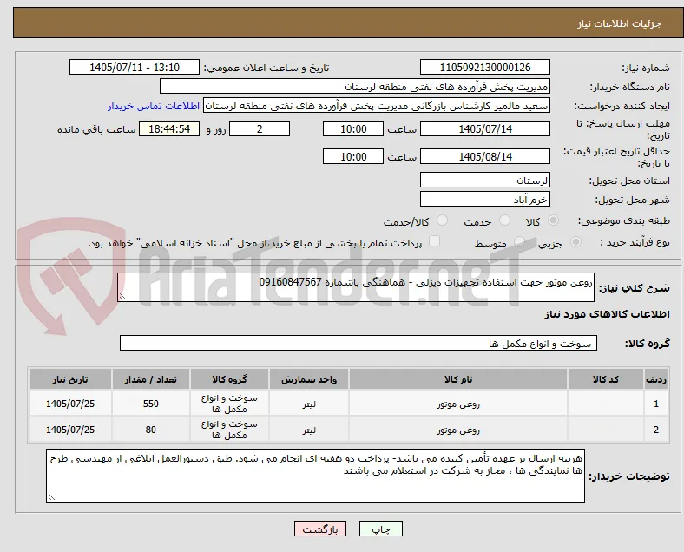Click the resize handle of description textarea
The height and width of the screenshot is (552, 684).
122,297
